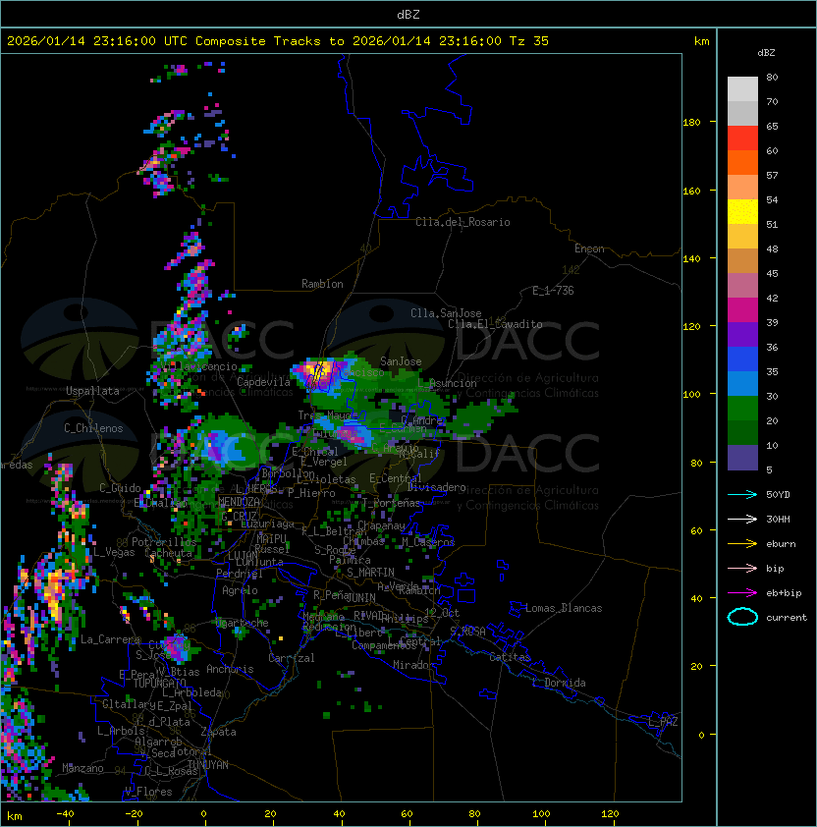The width and height of the screenshot is (817, 827).
Task: Click the 'Mirador' map label
Action: click(x=414, y=665)
